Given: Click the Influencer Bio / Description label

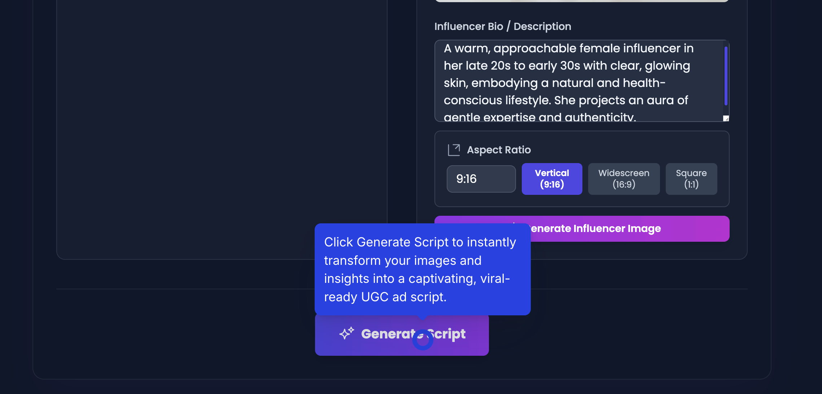Looking at the screenshot, I should pos(503,26).
